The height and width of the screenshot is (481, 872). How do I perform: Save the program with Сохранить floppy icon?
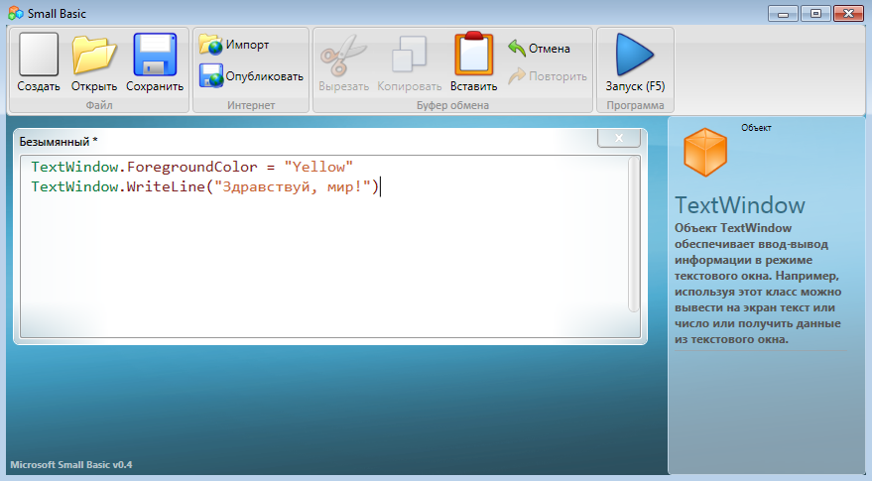pyautogui.click(x=155, y=54)
